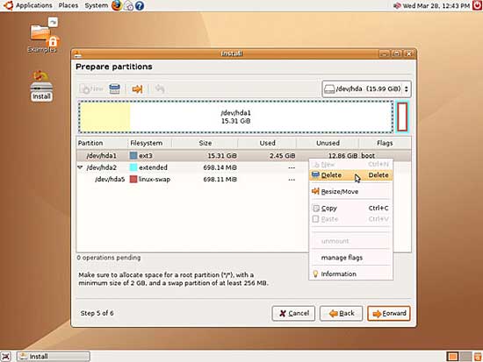Sort by the Filesystem column header
The width and height of the screenshot is (483, 362).
[x=149, y=143]
